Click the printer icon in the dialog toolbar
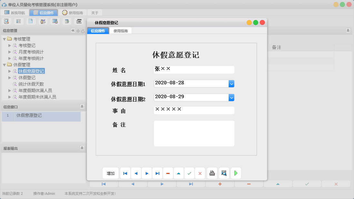 tap(212, 173)
